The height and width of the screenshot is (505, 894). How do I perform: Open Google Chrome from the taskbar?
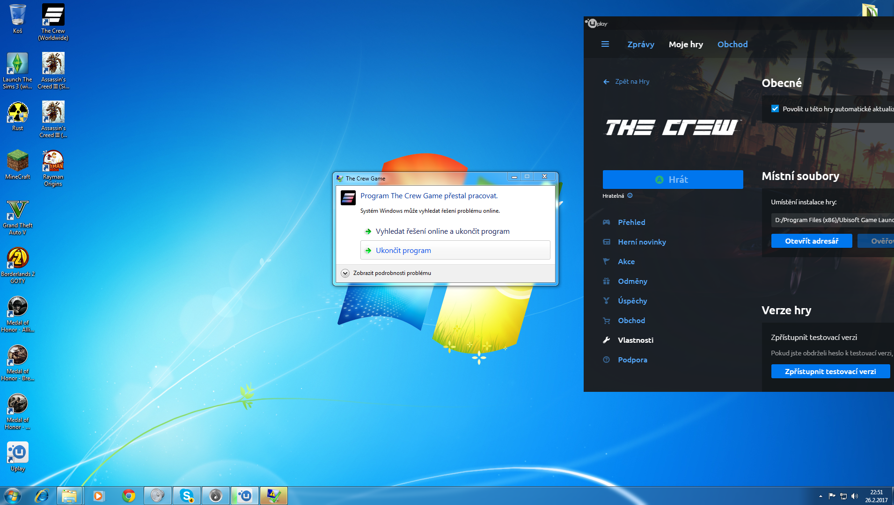(128, 496)
